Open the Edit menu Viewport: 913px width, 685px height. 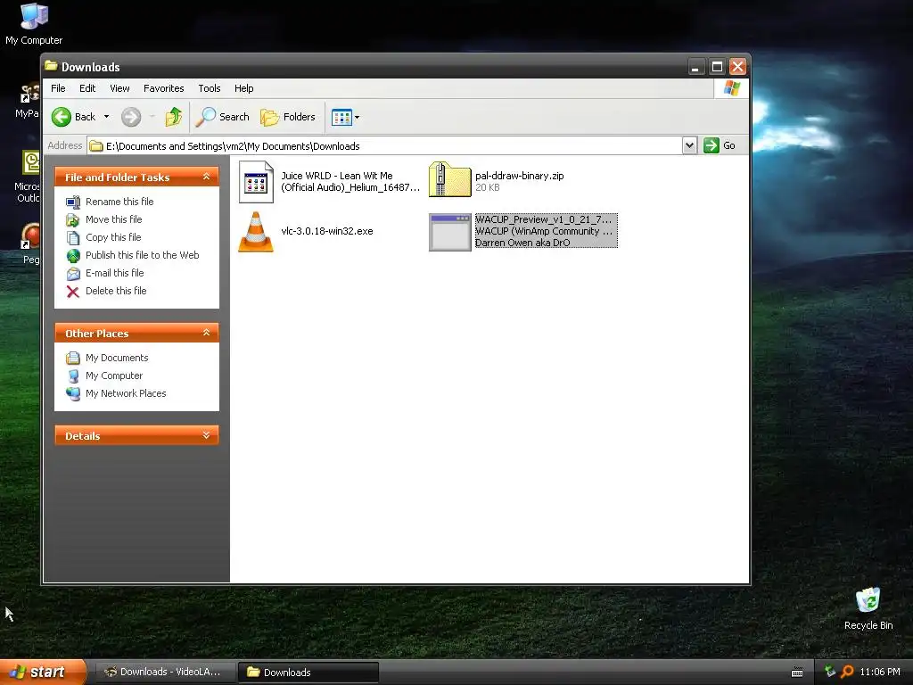tap(87, 88)
